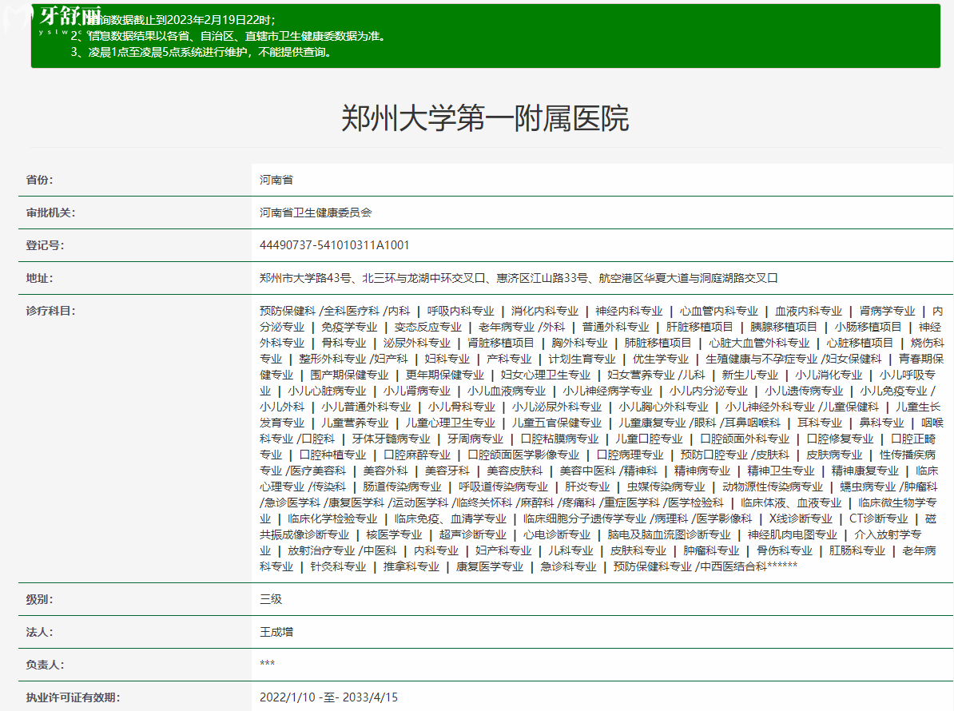Click 小肠移植项目 in the department list
Screen dimensions: 954x711
coord(868,328)
